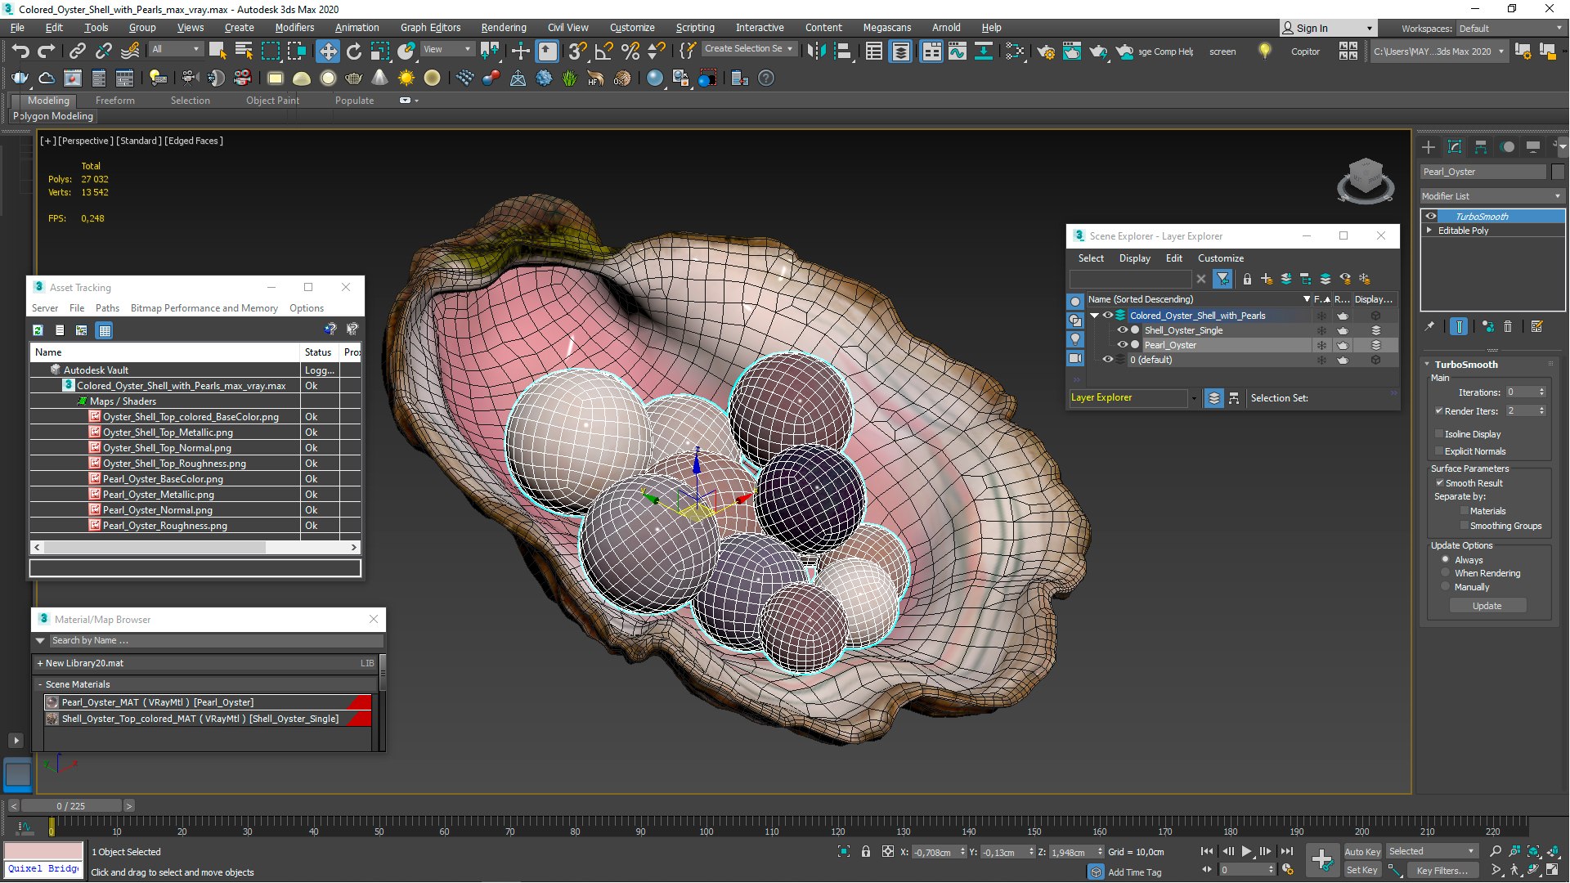
Task: Click the sun light icon
Action: click(x=406, y=78)
